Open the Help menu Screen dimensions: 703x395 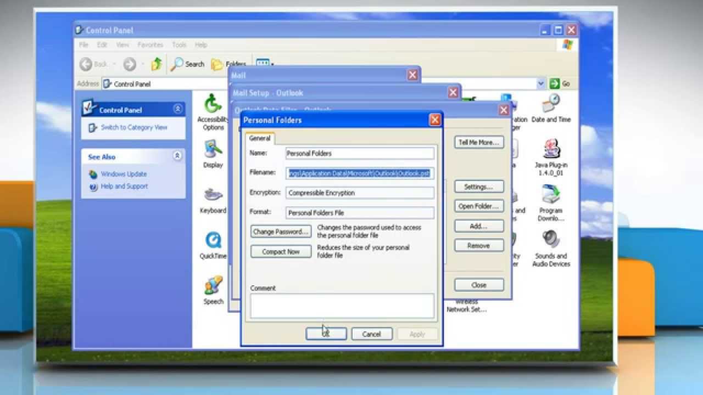201,45
